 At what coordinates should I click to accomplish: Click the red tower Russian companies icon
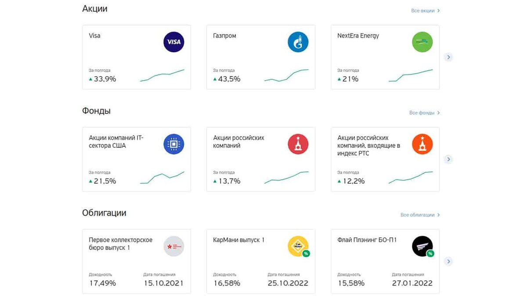pyautogui.click(x=298, y=144)
